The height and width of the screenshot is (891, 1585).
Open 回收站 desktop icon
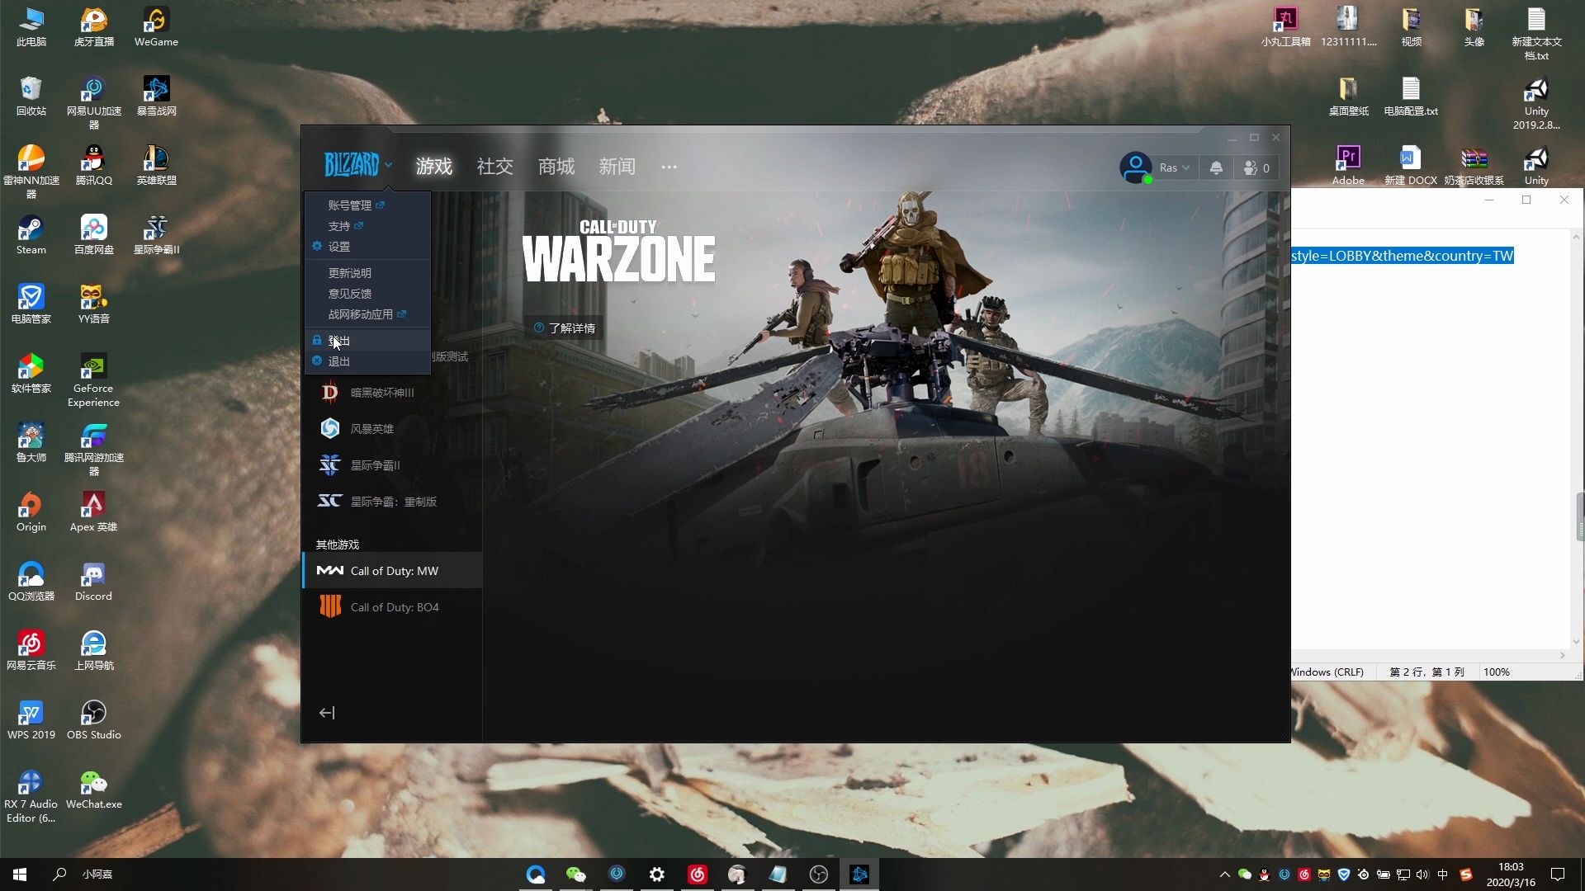point(31,96)
